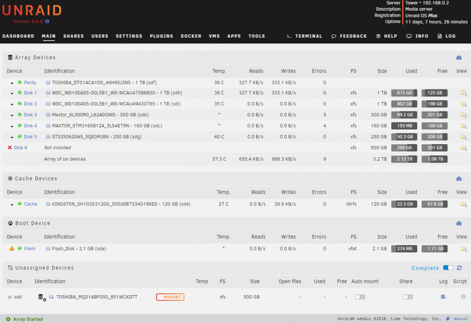This screenshot has width=471, height=323.
Task: Toggle the Complete switch in Unassigned Devices
Action: coord(448,267)
